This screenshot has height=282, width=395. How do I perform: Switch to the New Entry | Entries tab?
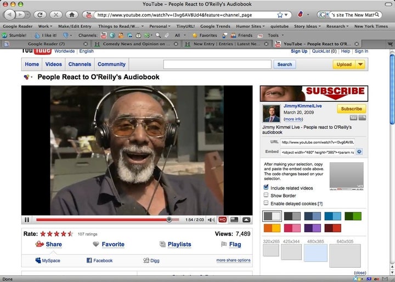click(227, 44)
